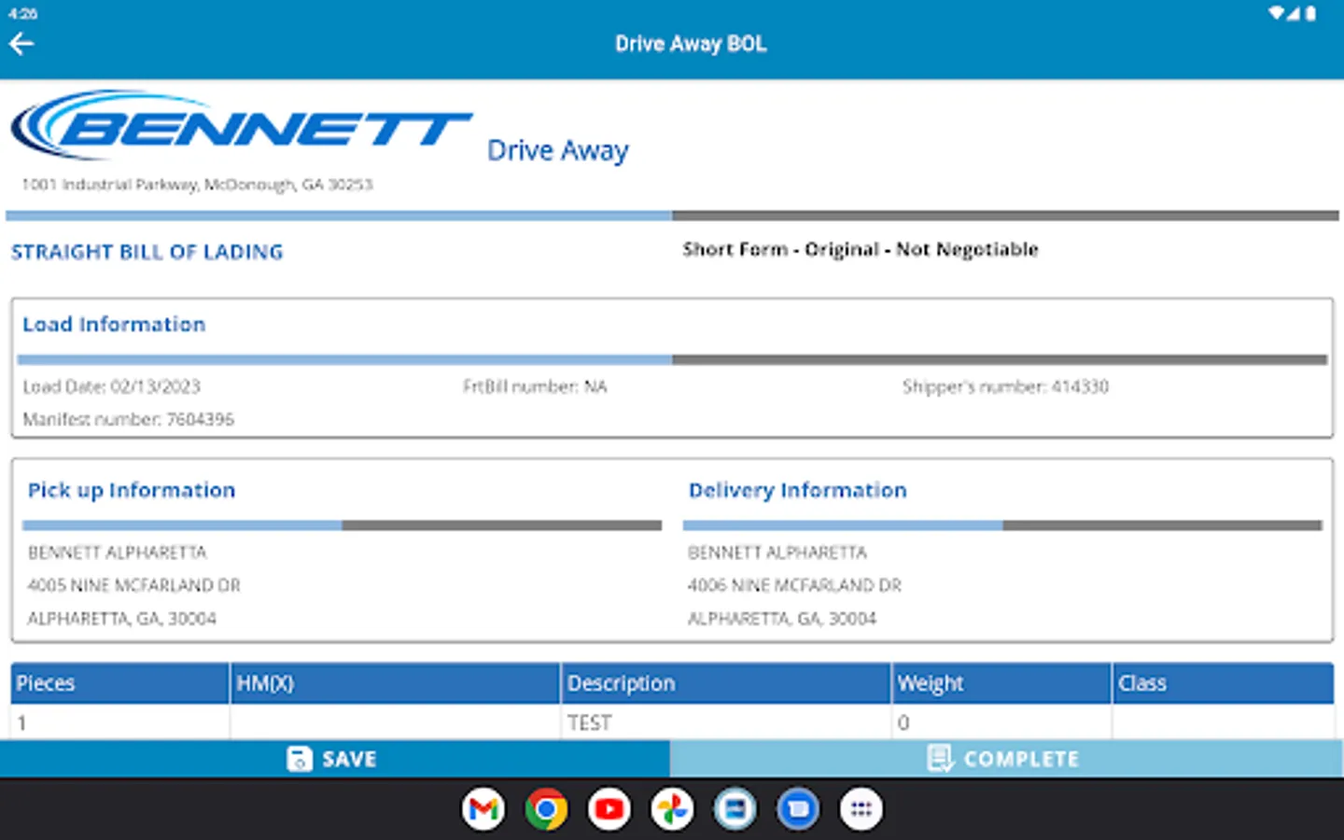This screenshot has height=840, width=1344.
Task: Click the Bennett logo
Action: (242, 125)
